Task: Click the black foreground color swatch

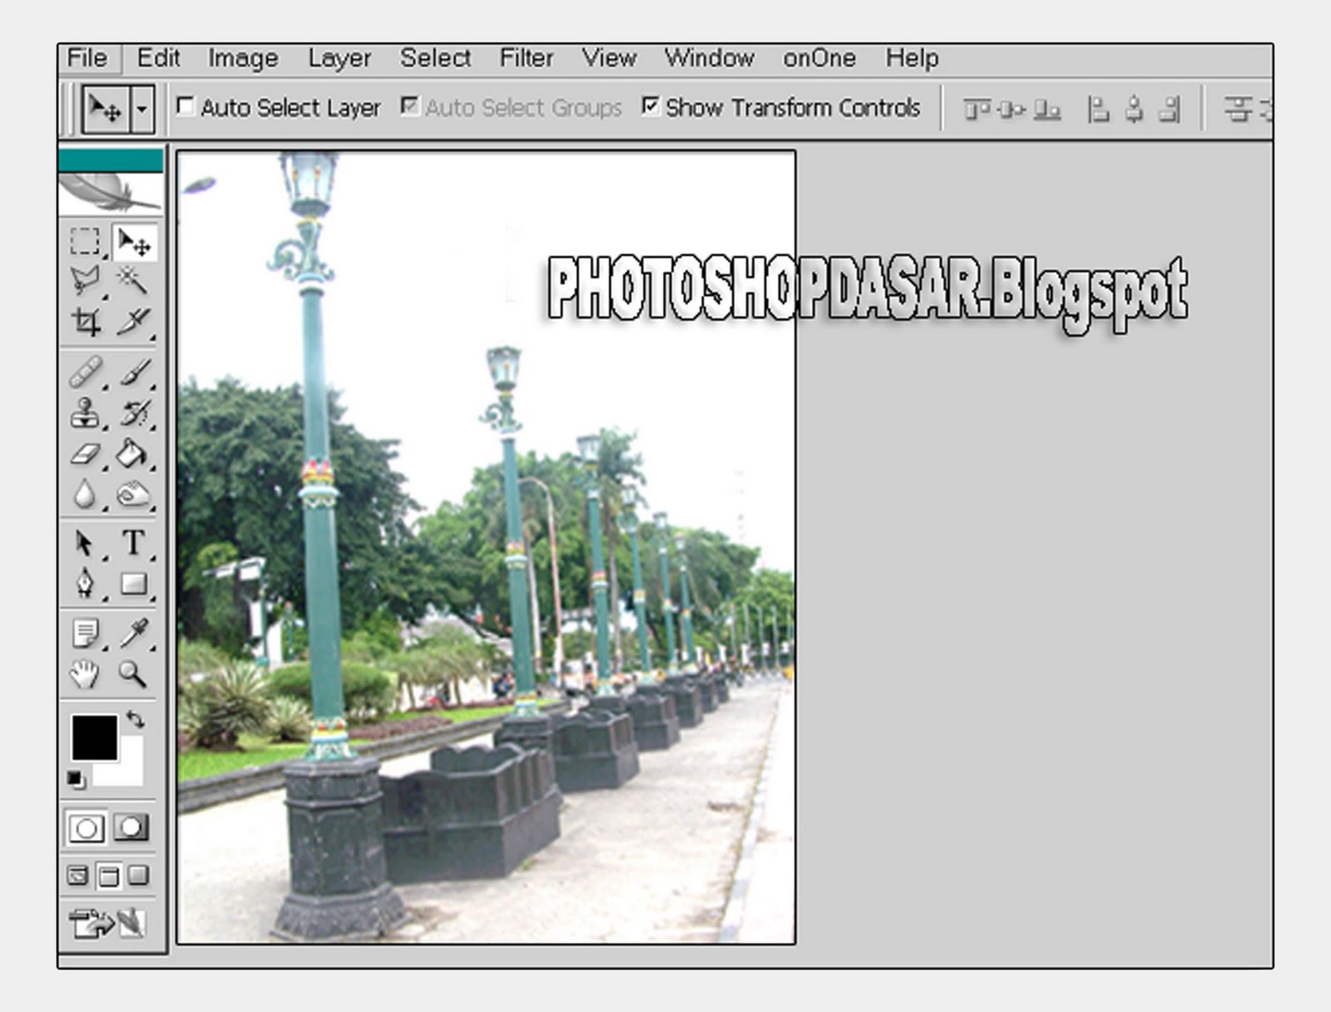Action: click(x=94, y=737)
